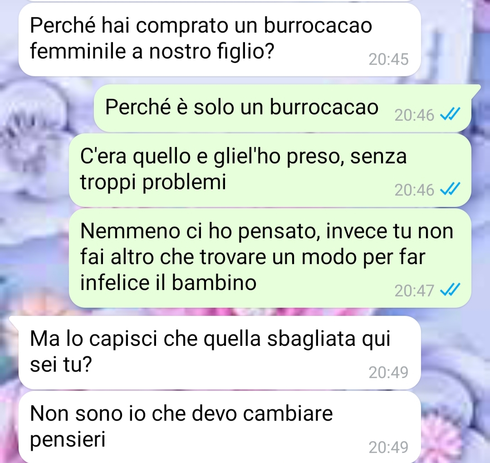This screenshot has width=490, height=463.
Task: Tap the read ticks on 'infelice il bambino' message
Action: tap(450, 290)
